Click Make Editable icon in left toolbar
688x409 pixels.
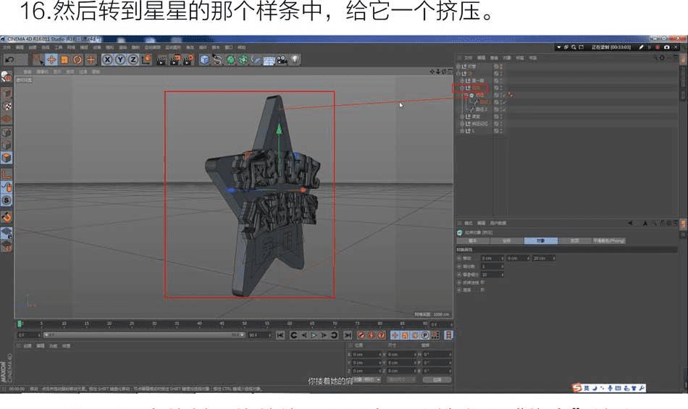coord(6,77)
